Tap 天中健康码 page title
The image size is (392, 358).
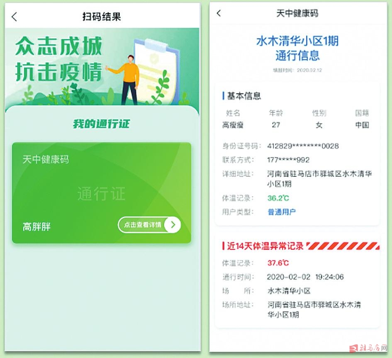click(x=297, y=13)
